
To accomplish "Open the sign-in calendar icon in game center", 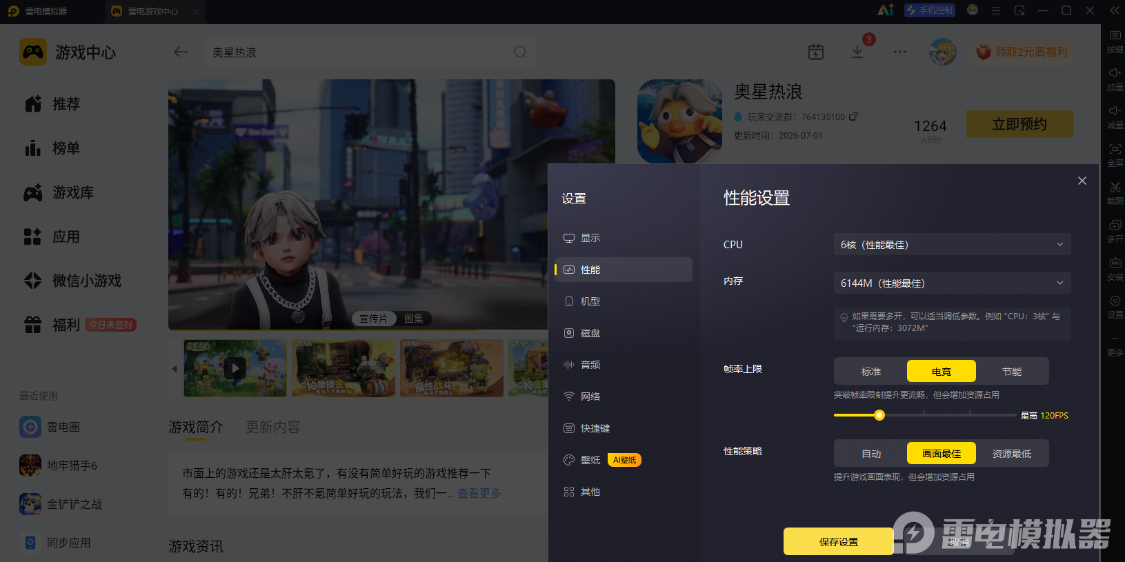I will tap(816, 52).
